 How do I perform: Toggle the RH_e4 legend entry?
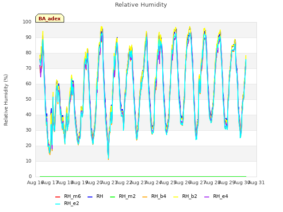click(x=216, y=196)
